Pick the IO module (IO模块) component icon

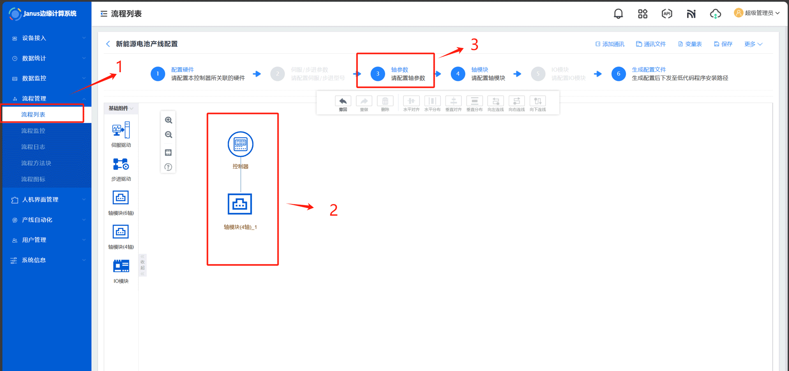point(121,266)
